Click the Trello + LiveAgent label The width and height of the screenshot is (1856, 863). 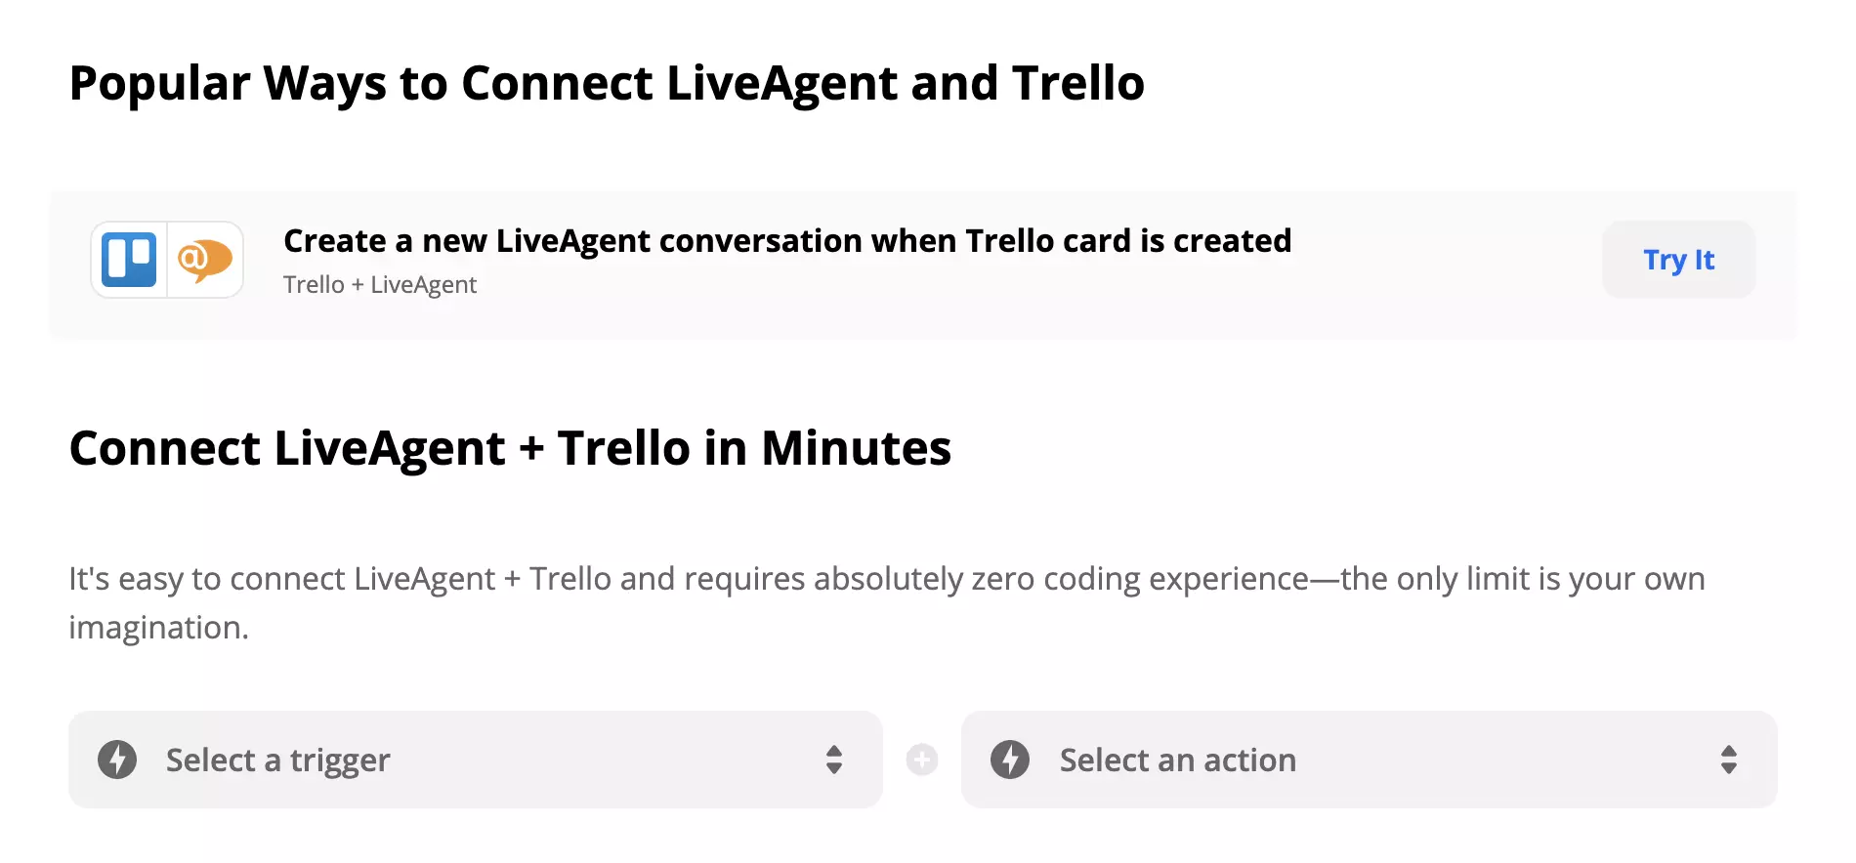click(379, 284)
